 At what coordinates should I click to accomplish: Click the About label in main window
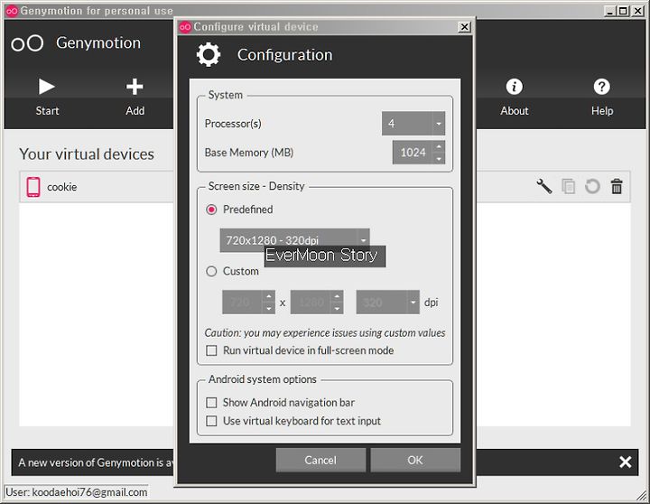point(515,111)
